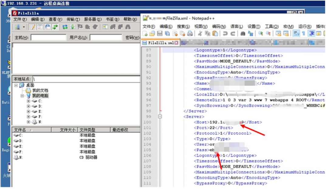This screenshot has width=328, height=189.
Task: Toggle directory comparison in FileZilla toolbar
Action: [x=113, y=27]
